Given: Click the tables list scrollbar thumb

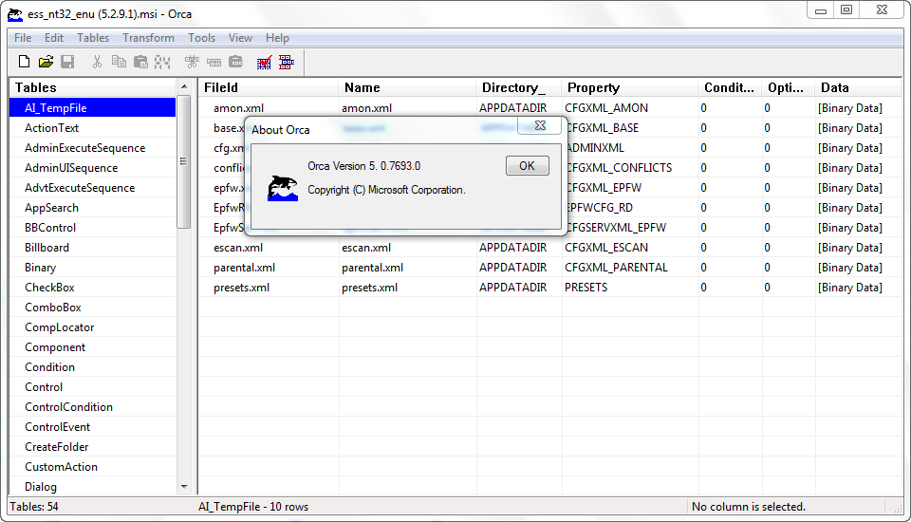Looking at the screenshot, I should pos(183,161).
